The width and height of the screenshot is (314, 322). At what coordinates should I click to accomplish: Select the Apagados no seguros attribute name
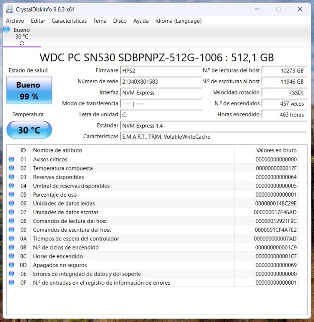point(60,265)
